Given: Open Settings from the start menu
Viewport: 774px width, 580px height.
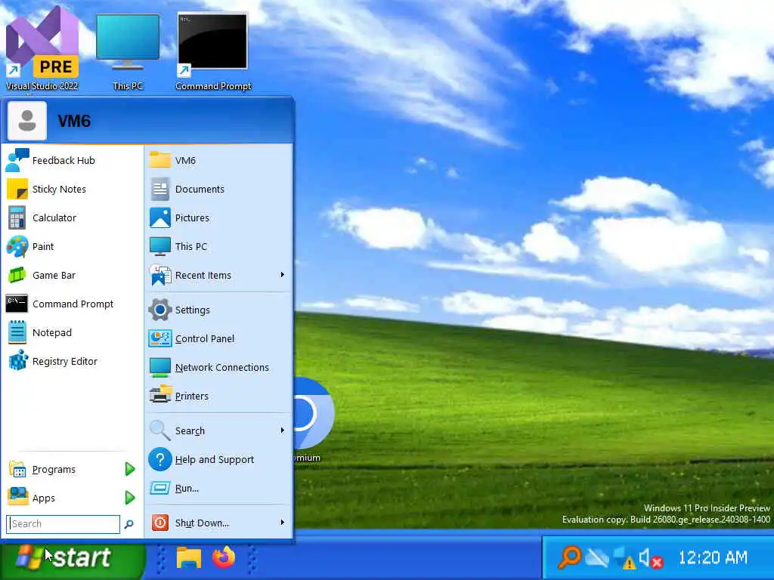Looking at the screenshot, I should point(218,310).
